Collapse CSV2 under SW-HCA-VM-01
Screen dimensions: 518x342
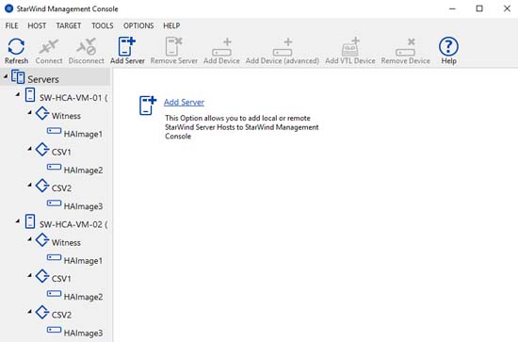[30, 185]
